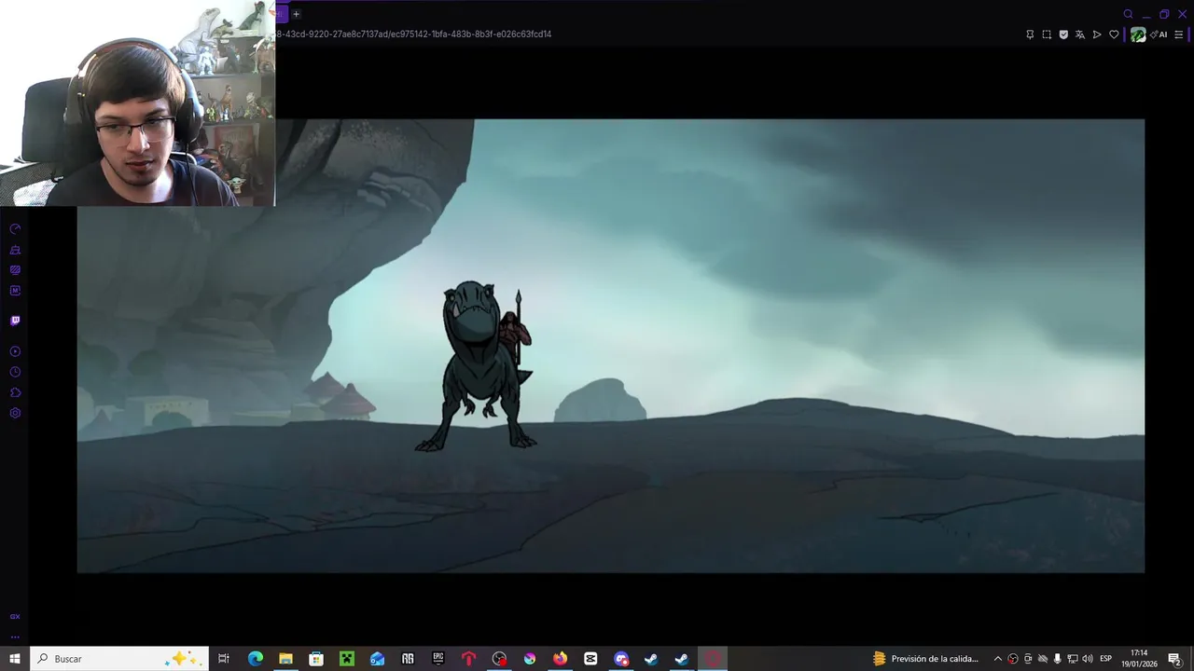Open the player icon in sidebar
1194x671 pixels.
pyautogui.click(x=15, y=351)
